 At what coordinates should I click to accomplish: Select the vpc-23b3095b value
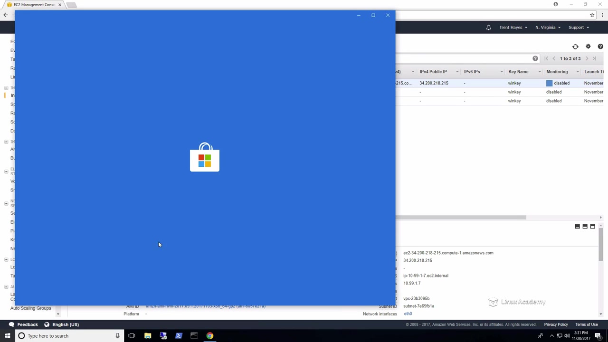click(416, 298)
